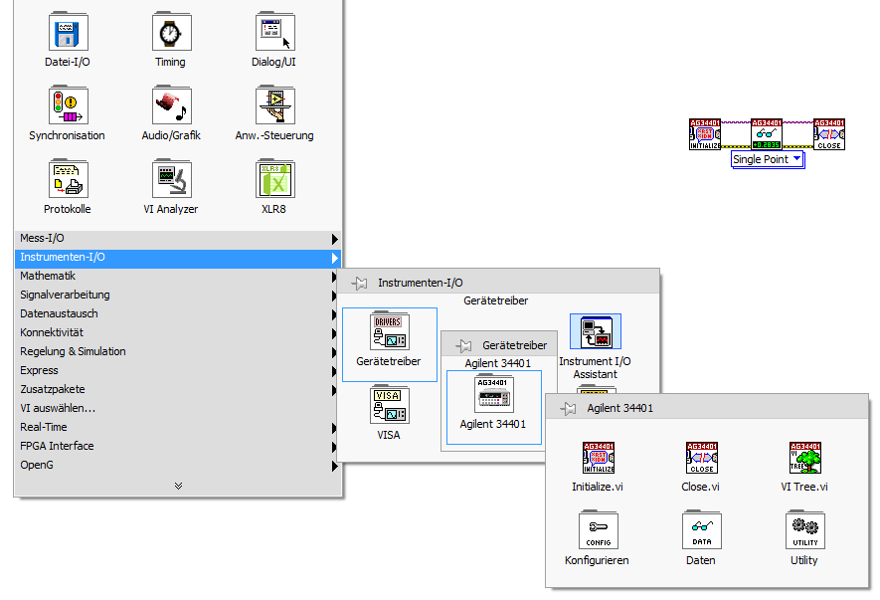
Task: Expand the Mess-I/O submenu arrow
Action: pyautogui.click(x=334, y=239)
